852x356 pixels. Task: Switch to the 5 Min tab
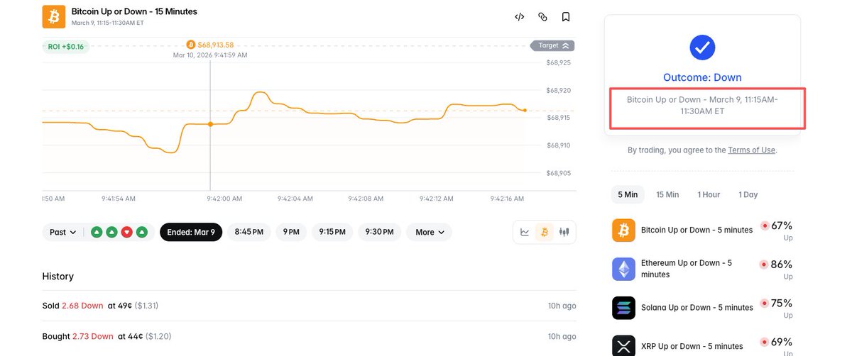tap(628, 194)
